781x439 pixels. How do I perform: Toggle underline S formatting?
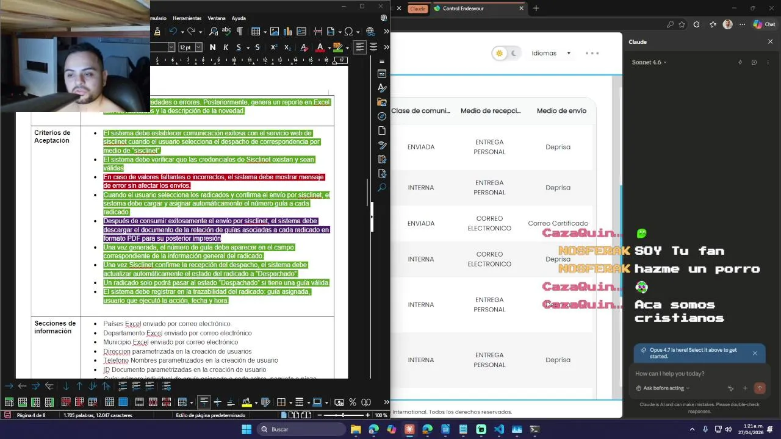coord(239,48)
